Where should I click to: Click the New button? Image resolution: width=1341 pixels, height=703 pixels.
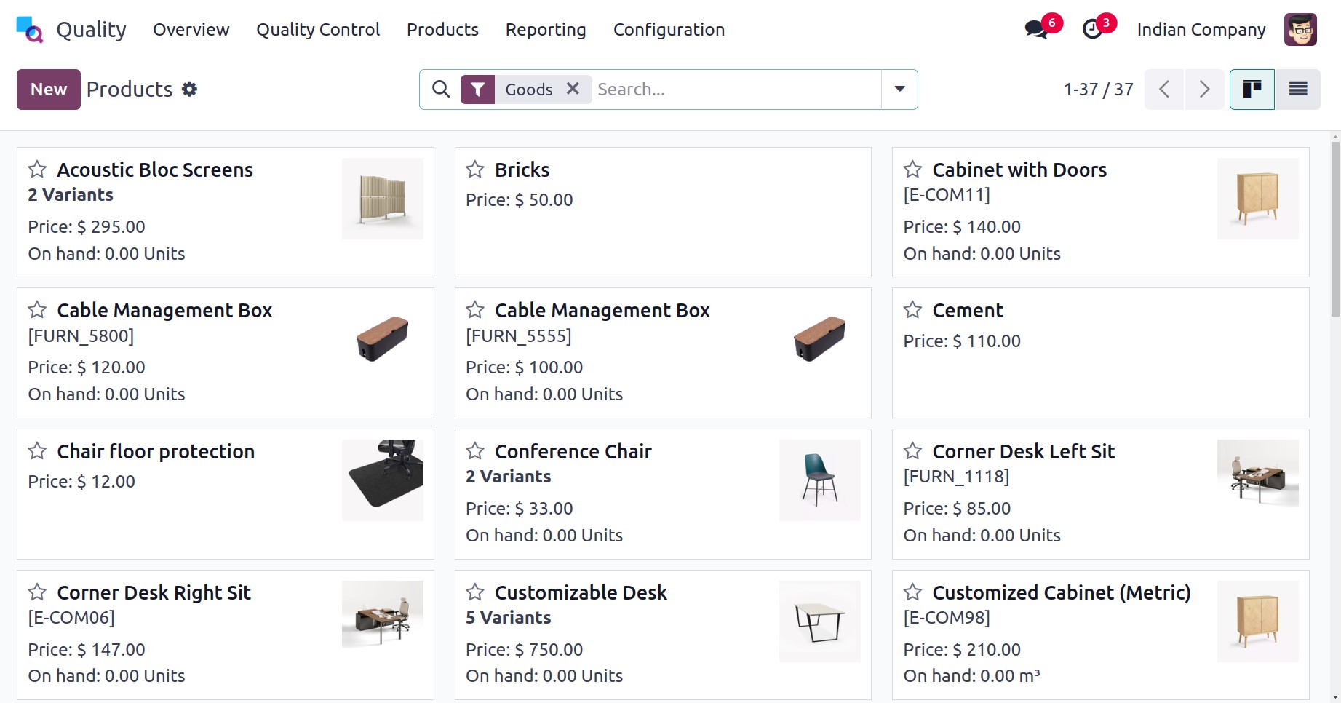tap(49, 90)
